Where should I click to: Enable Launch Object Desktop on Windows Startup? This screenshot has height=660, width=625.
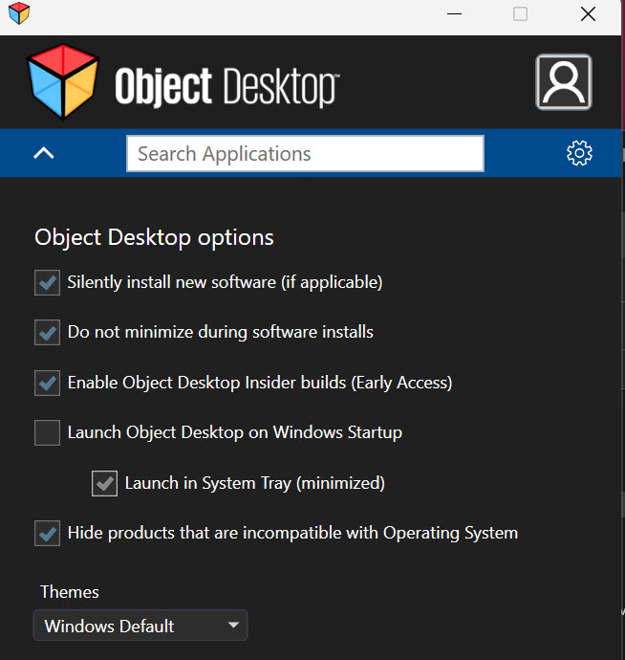pos(47,432)
